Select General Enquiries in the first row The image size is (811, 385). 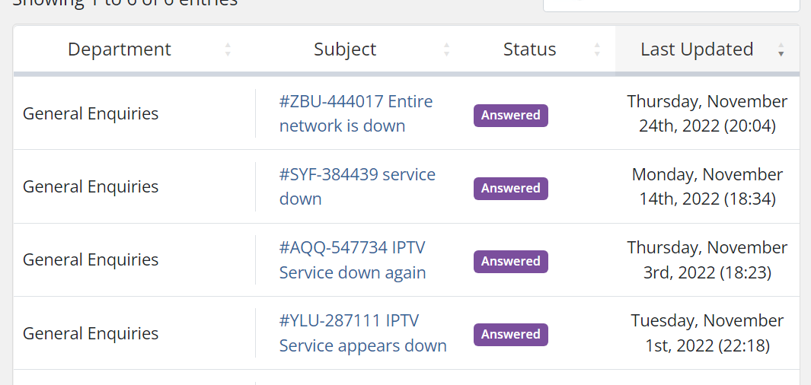(x=91, y=113)
